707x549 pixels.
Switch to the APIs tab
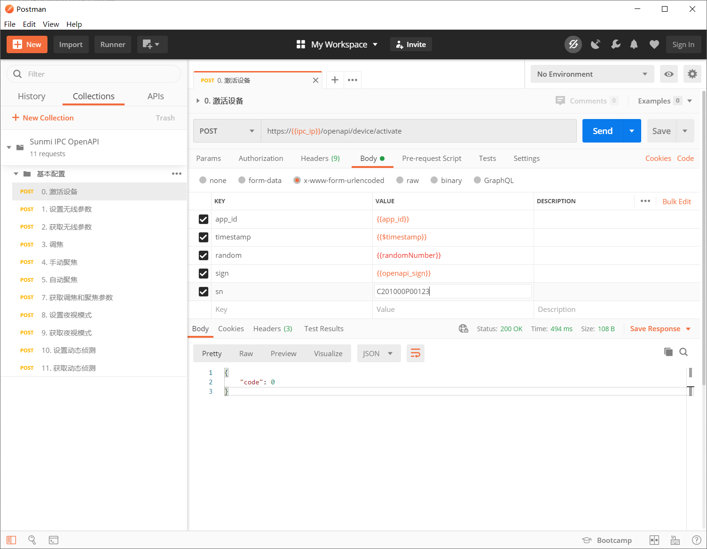(156, 96)
